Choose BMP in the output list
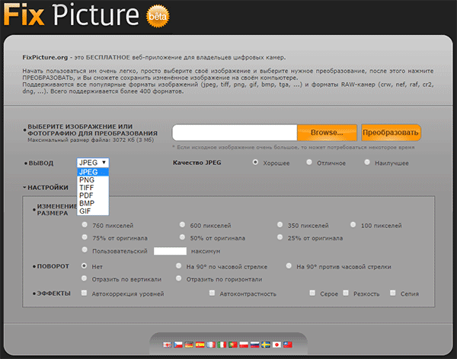Screen dimensions: 457x359 (93, 203)
